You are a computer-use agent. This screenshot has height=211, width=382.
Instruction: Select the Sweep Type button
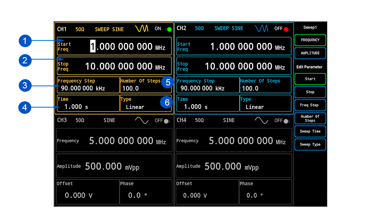[x=310, y=144]
